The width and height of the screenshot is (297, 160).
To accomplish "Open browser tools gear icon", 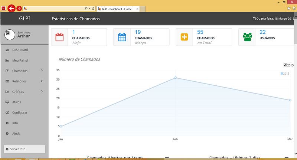I will [294, 8].
